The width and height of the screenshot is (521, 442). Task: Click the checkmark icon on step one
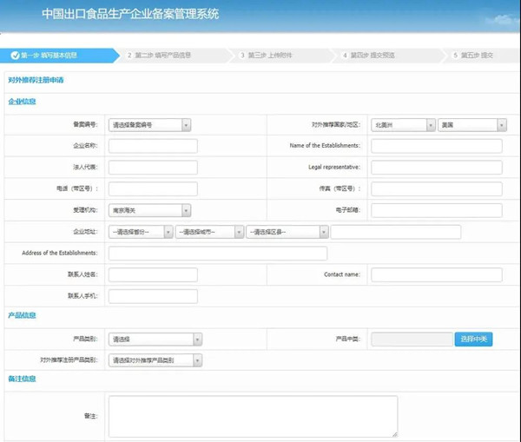[15, 56]
